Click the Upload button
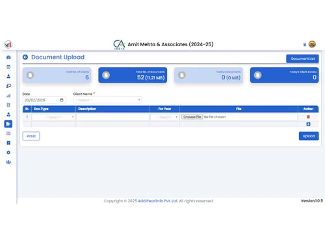The height and width of the screenshot is (244, 325). click(309, 136)
